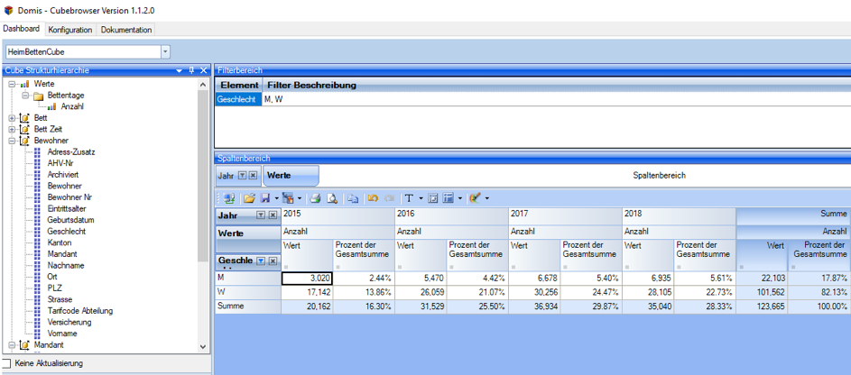This screenshot has width=851, height=375.
Task: Click the W row header
Action: [x=248, y=292]
